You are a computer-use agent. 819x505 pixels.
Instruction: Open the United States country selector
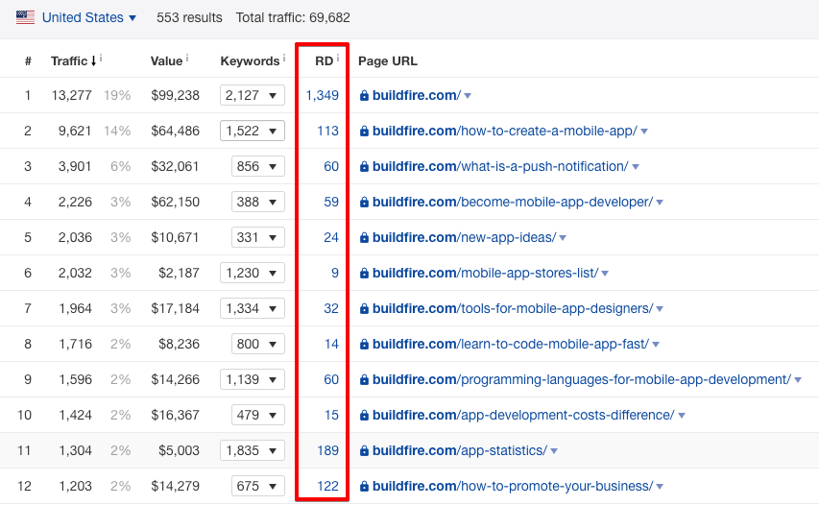point(88,17)
